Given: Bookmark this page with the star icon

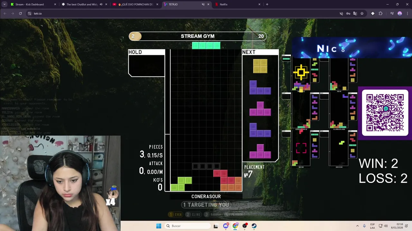Looking at the screenshot, I should tap(362, 13).
